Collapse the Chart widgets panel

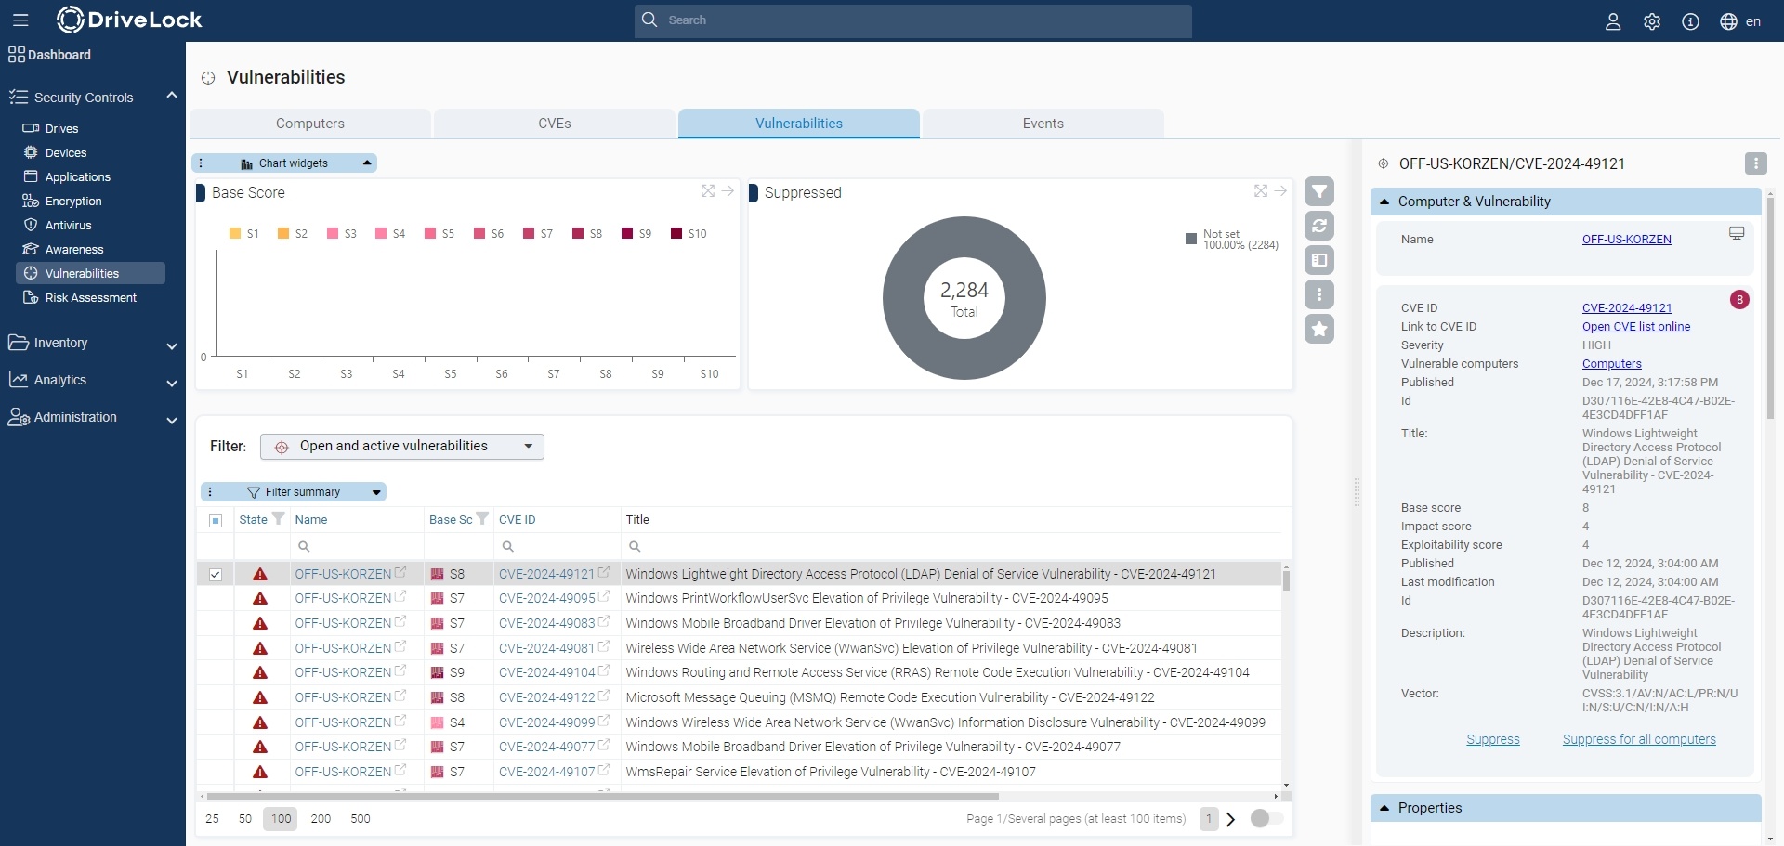[x=367, y=163]
